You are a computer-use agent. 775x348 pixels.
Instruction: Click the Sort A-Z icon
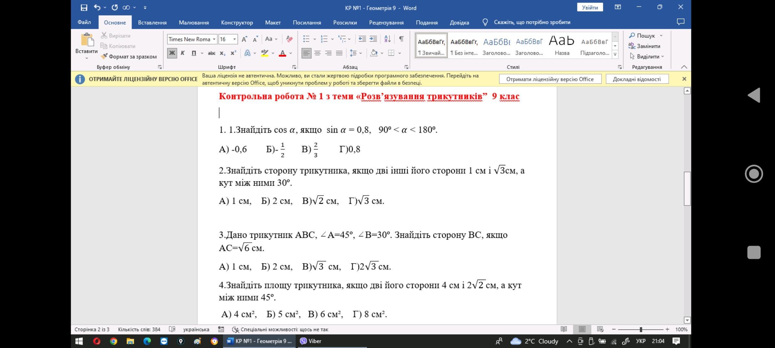point(387,39)
